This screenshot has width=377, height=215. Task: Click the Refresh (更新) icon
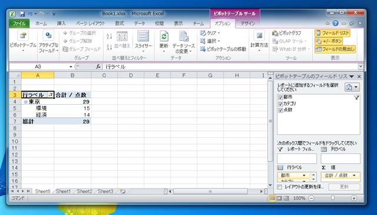(164, 37)
